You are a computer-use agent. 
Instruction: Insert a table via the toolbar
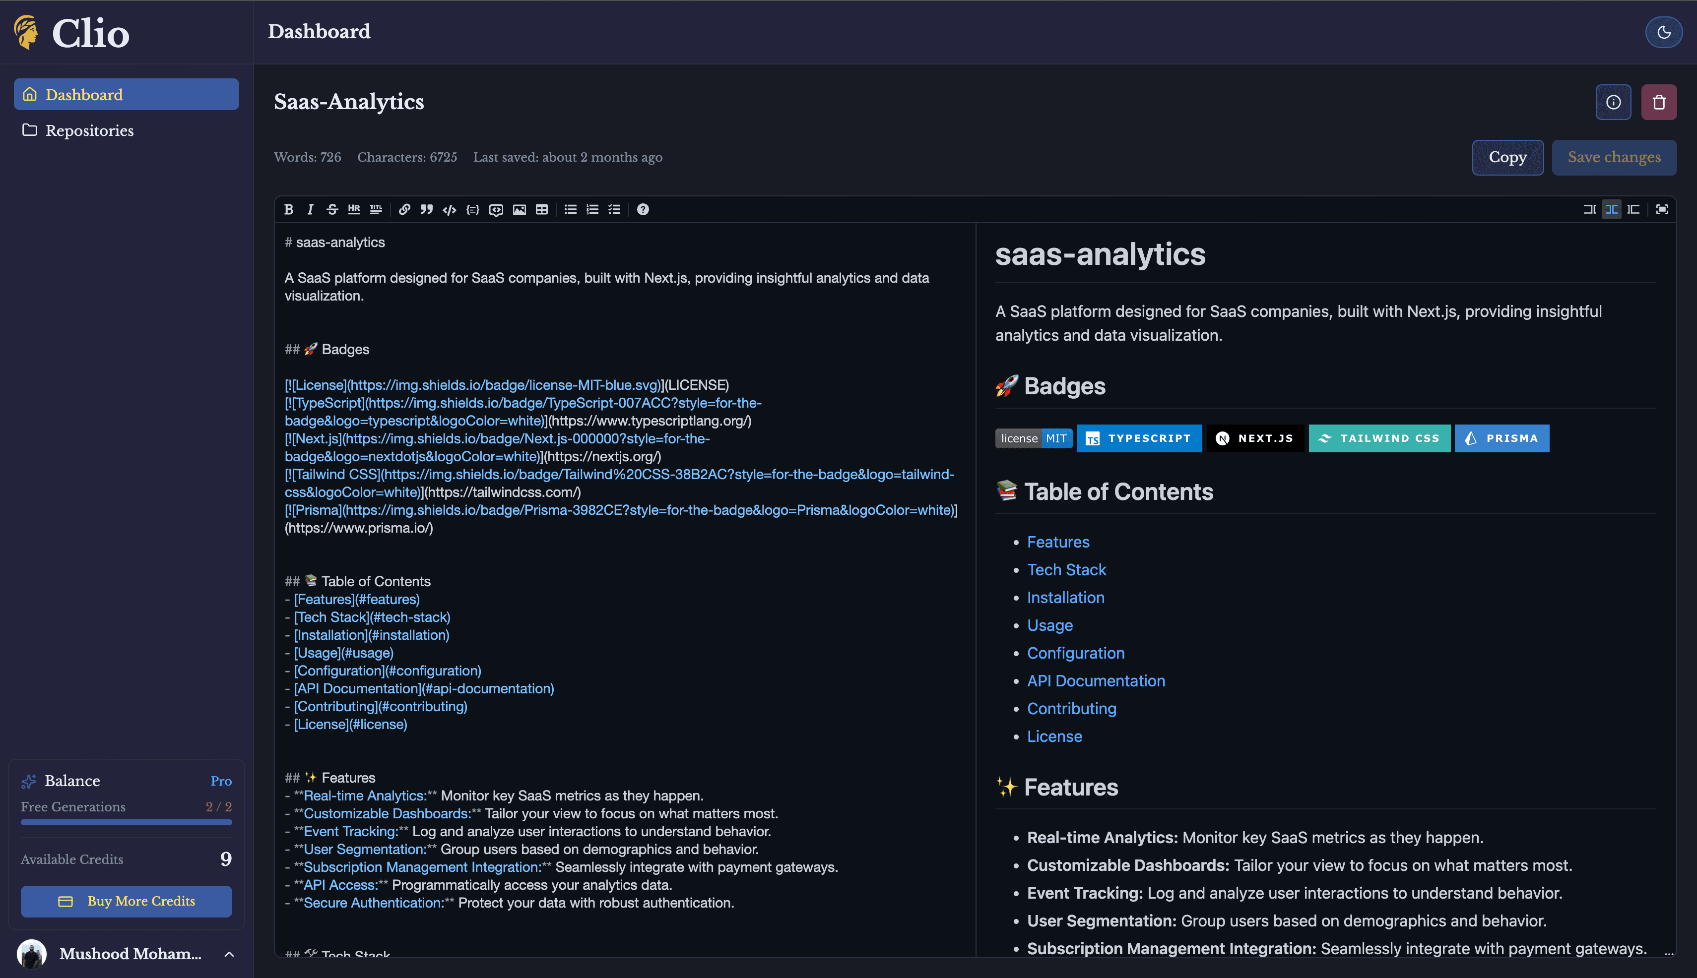coord(542,209)
